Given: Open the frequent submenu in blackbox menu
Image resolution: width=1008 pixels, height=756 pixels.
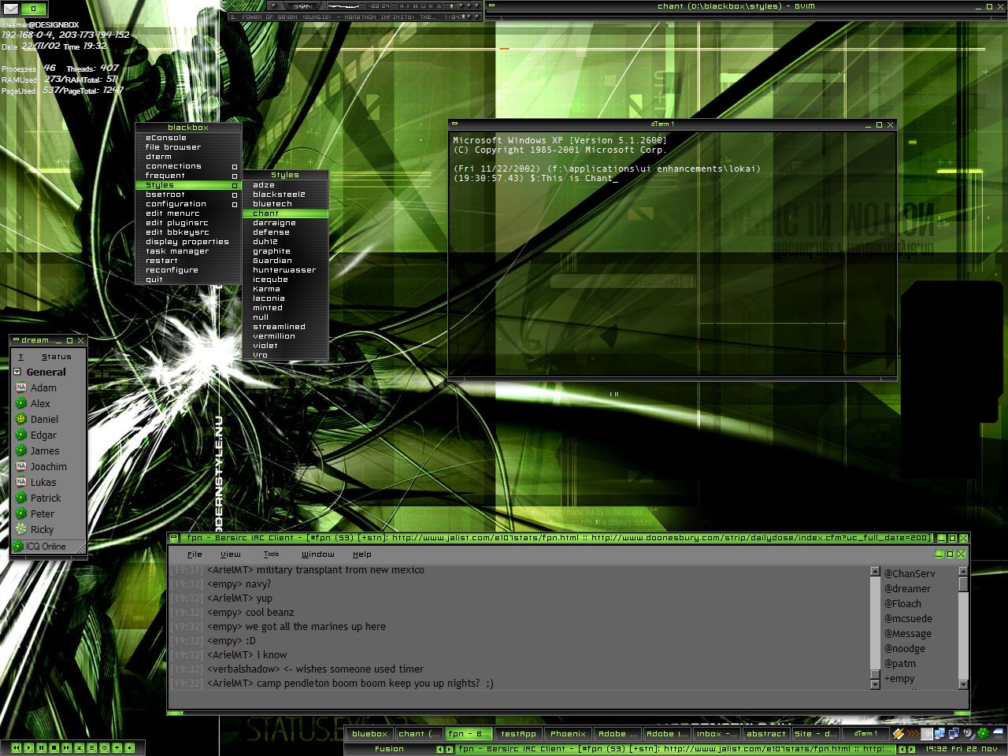Looking at the screenshot, I should 188,176.
